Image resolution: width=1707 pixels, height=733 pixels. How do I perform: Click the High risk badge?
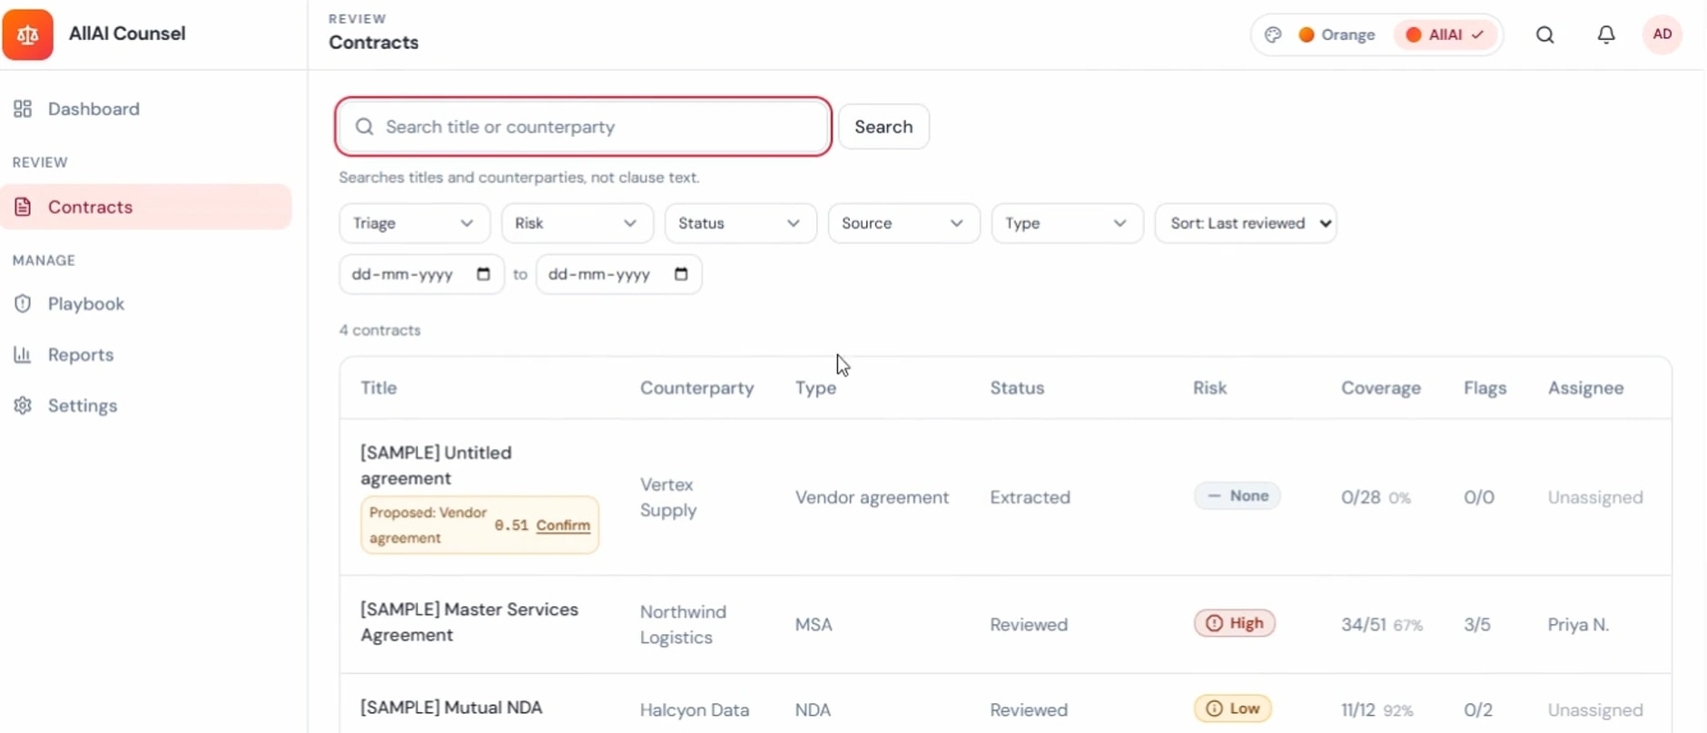tap(1235, 623)
